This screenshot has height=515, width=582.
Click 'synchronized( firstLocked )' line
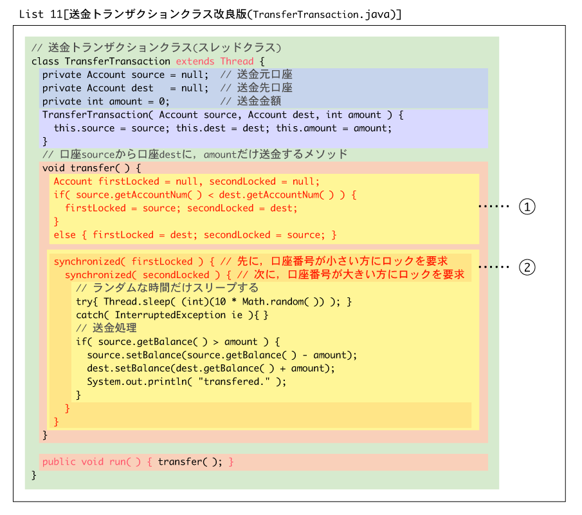(x=251, y=261)
